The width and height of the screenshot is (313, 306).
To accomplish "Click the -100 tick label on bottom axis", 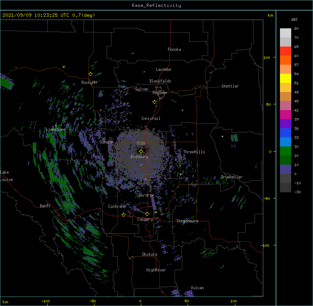I will 45,301.
